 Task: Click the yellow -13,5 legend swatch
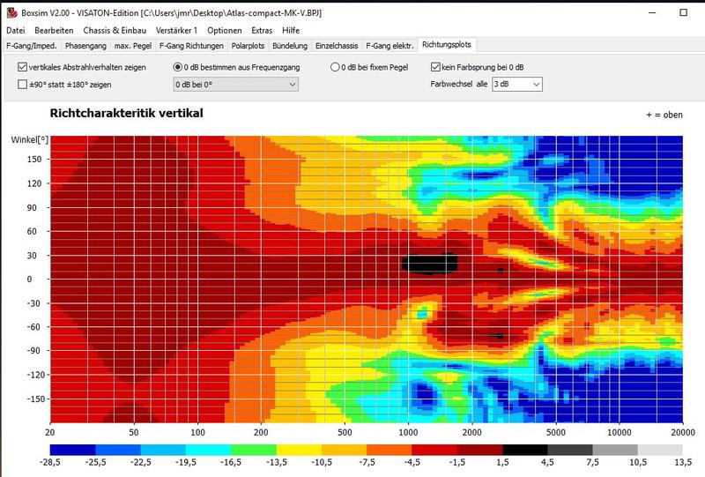coord(299,450)
